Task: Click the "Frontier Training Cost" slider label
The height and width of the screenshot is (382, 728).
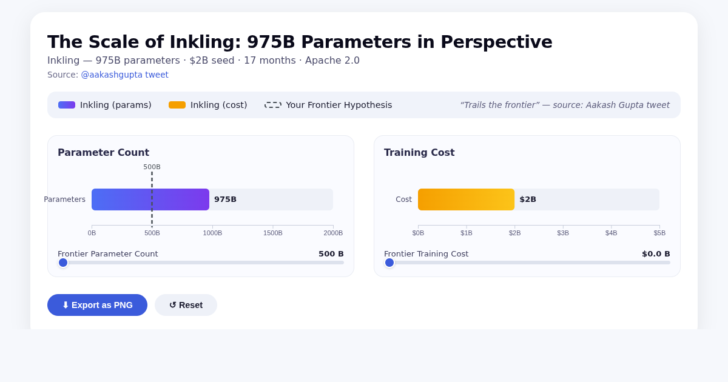Action: click(426, 254)
